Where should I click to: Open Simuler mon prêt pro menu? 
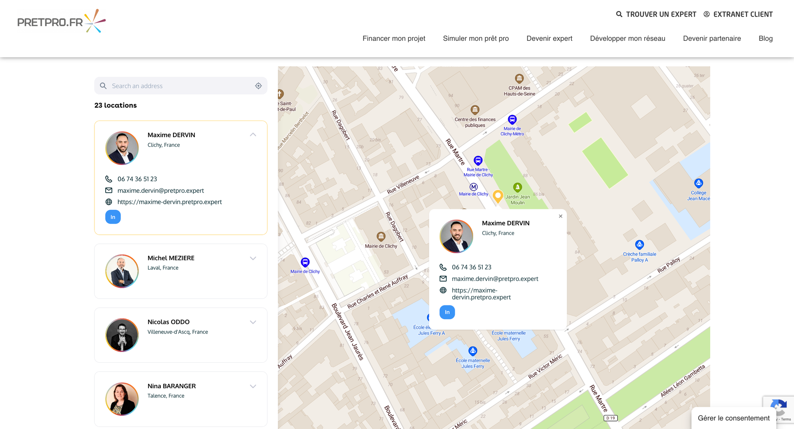coord(476,38)
